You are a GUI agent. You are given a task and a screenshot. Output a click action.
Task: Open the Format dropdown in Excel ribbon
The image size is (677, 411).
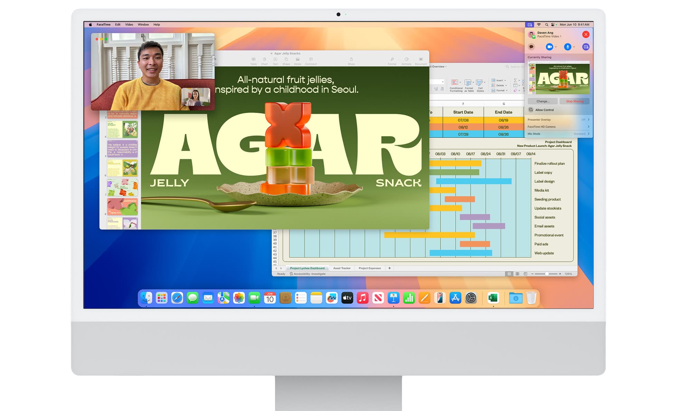pyautogui.click(x=499, y=91)
